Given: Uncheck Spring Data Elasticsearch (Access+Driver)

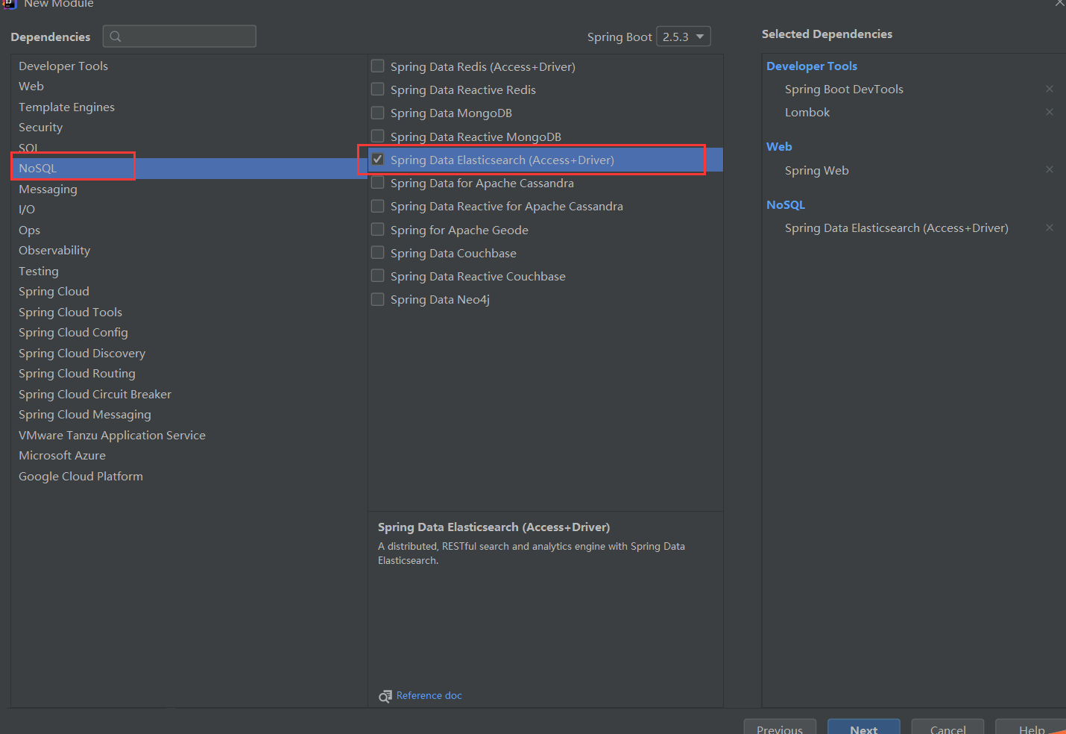Looking at the screenshot, I should (x=378, y=159).
